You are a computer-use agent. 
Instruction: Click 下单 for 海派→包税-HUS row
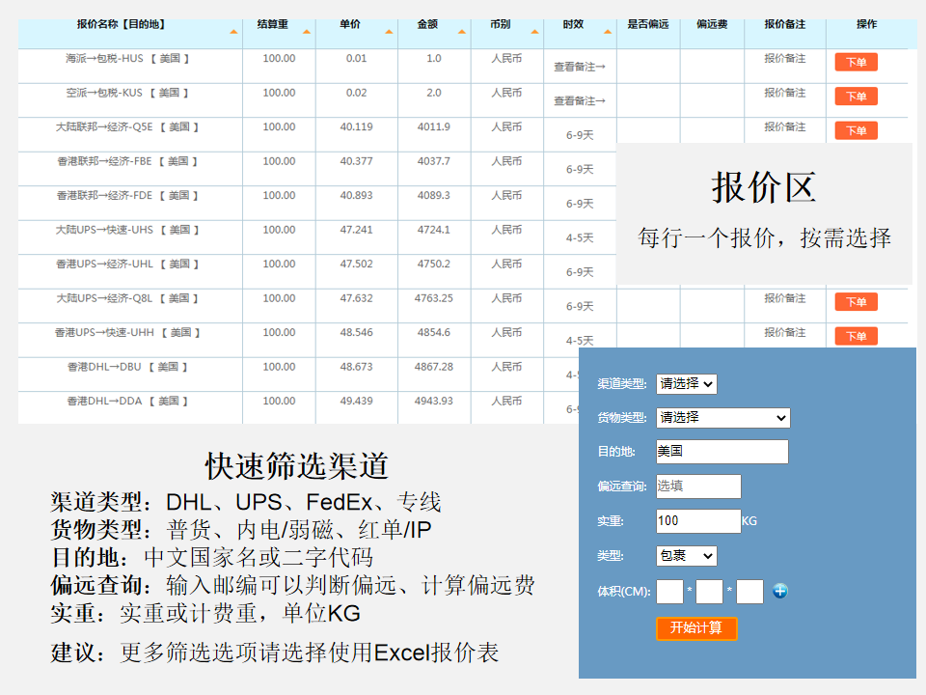[856, 63]
